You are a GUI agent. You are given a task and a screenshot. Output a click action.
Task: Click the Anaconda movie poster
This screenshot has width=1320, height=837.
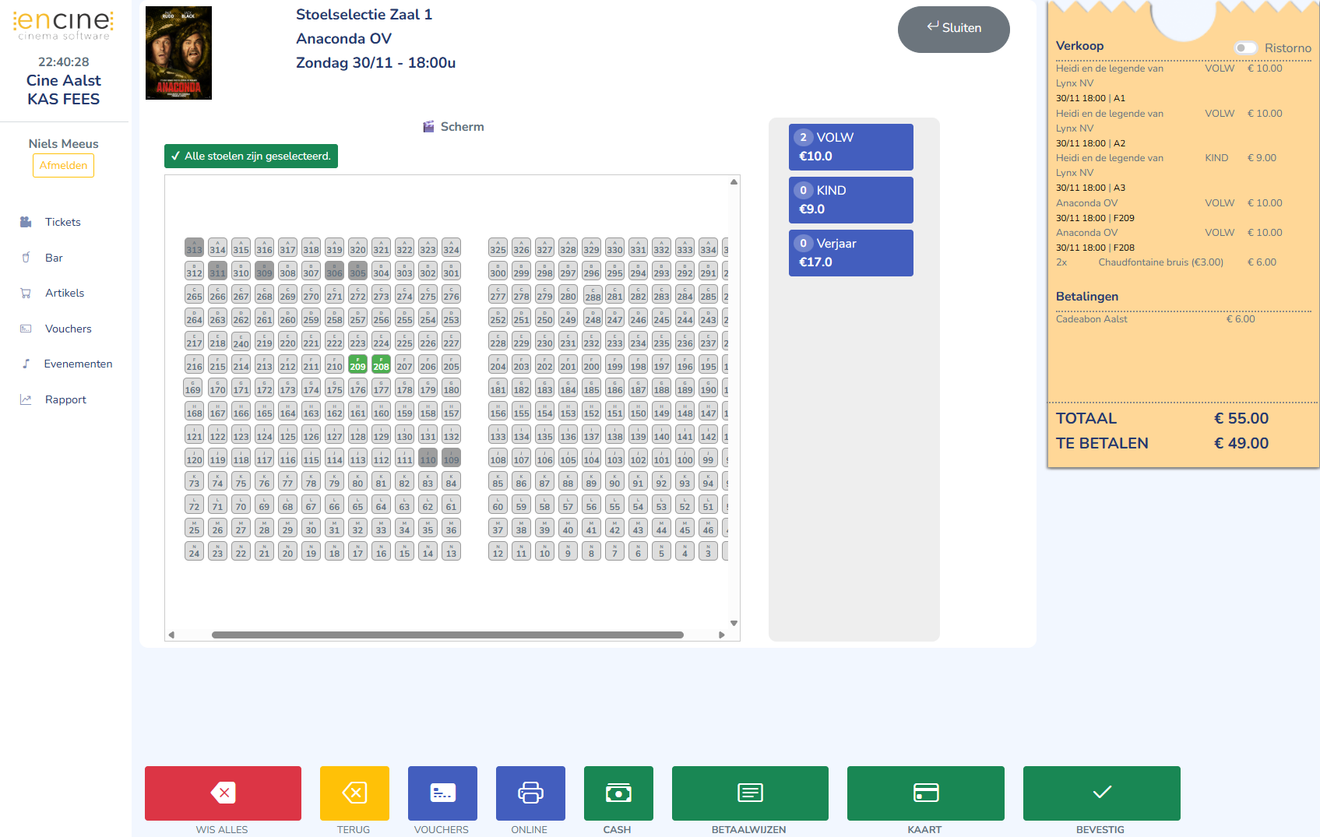pos(178,52)
